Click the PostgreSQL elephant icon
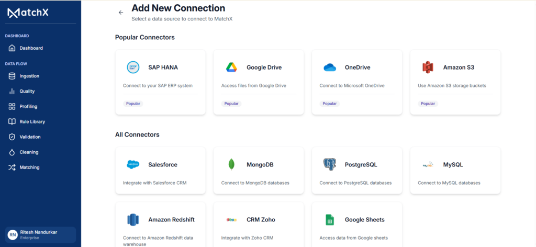The height and width of the screenshot is (247, 536). 330,165
